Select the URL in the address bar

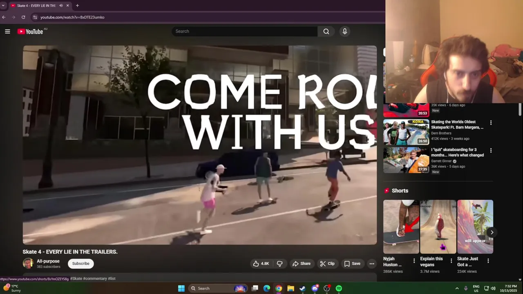[x=72, y=17]
